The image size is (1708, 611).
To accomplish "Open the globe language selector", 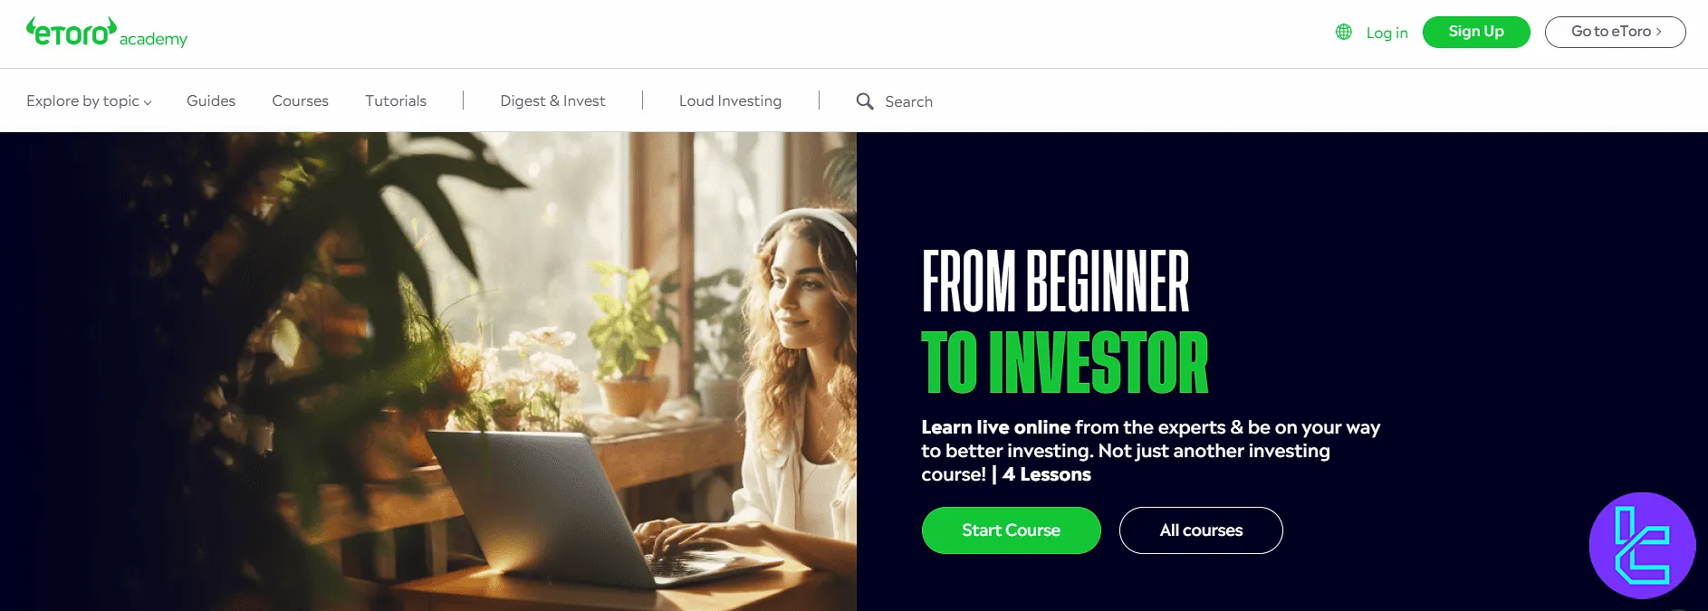I will (x=1344, y=32).
